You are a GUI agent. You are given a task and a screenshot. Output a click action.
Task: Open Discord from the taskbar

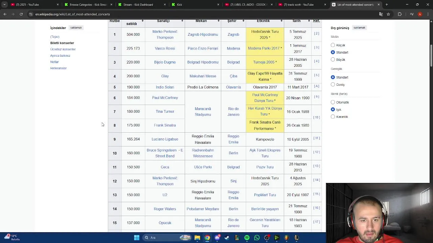(217, 238)
